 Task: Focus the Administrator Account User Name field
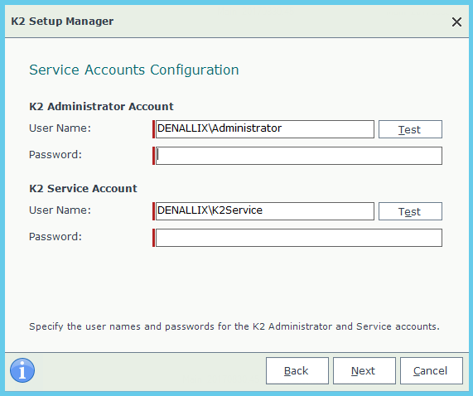265,129
